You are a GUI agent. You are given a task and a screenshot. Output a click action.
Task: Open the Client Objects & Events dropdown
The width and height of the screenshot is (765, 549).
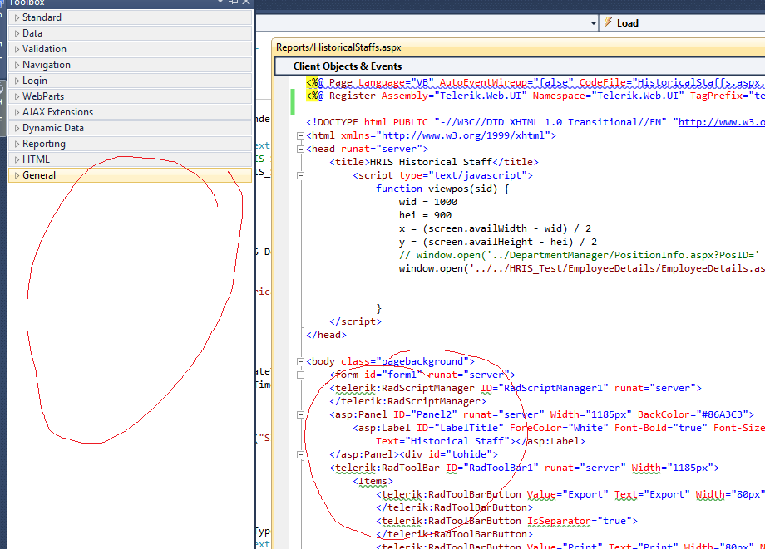pyautogui.click(x=520, y=66)
